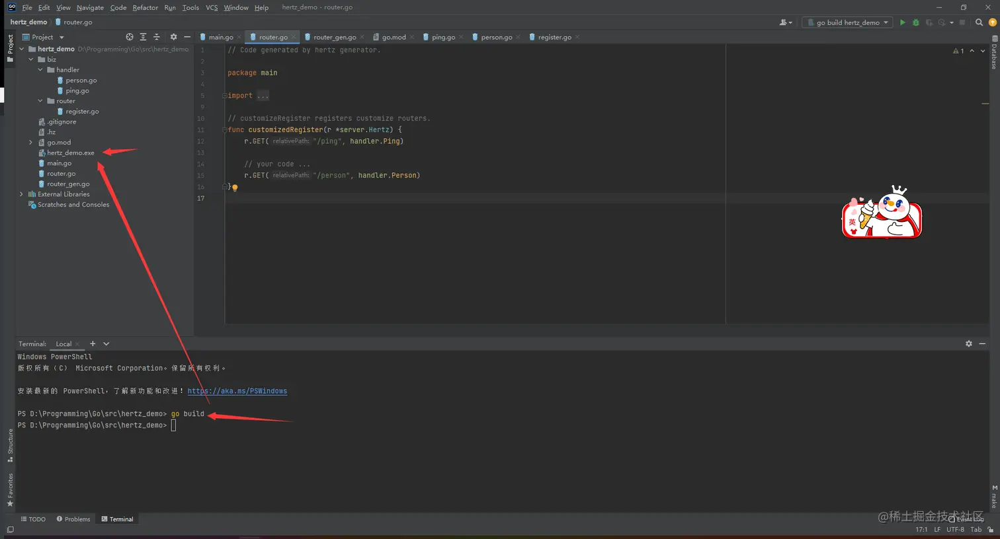Switch to router_gen.go editor tab
Viewport: 1000px width, 539px height.
tap(335, 37)
